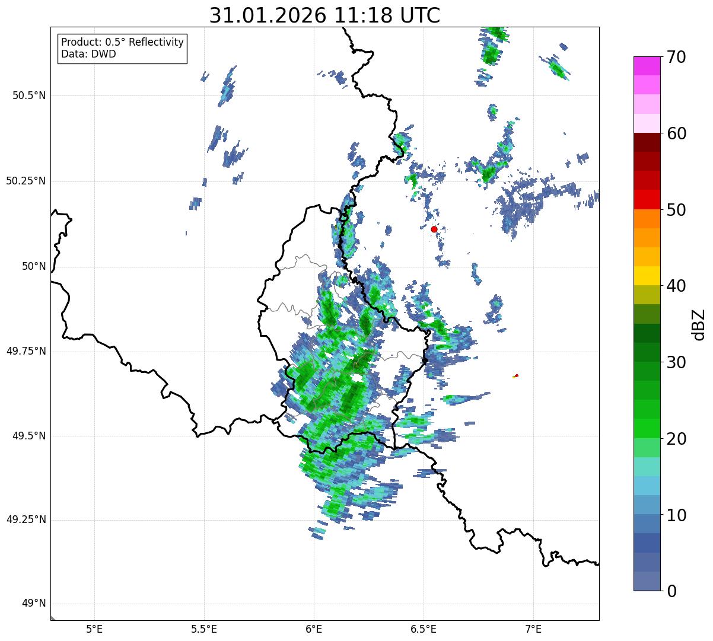
Task: Click the colorbar tick value 30
Action: (676, 362)
